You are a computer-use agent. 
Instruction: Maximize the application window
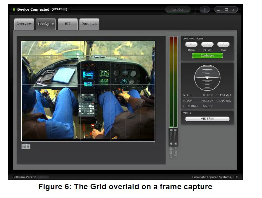point(226,10)
